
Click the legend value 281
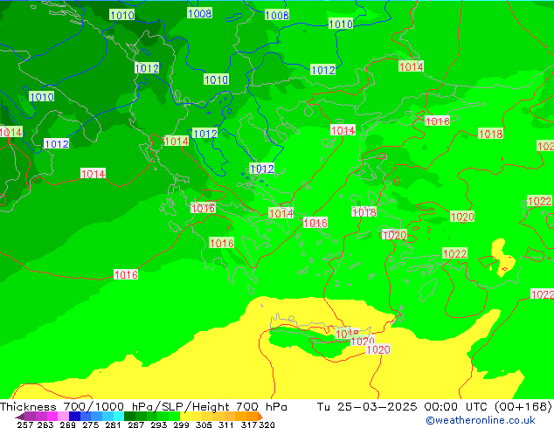click(113, 425)
